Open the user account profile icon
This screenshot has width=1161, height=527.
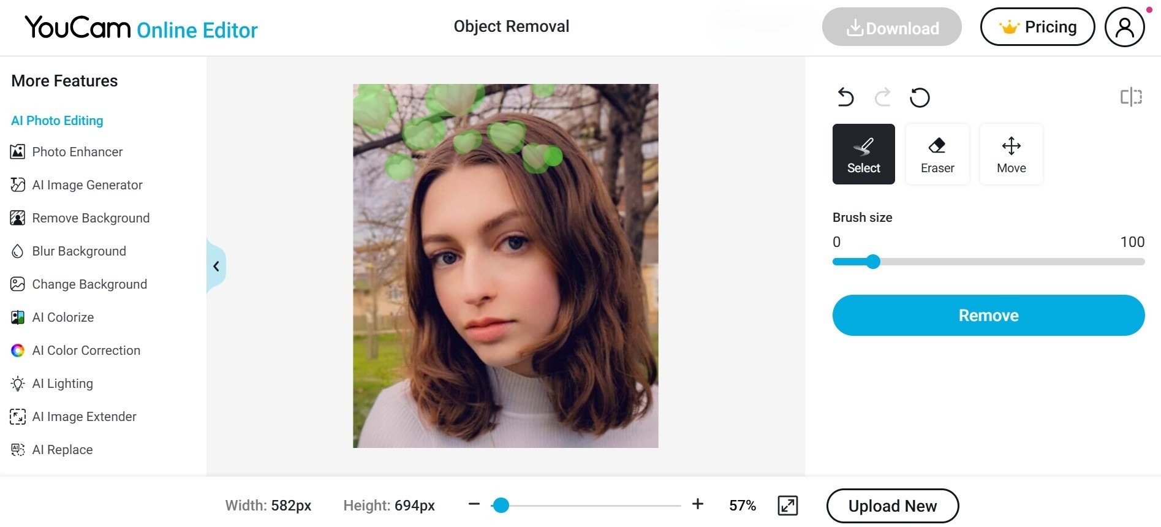coord(1124,28)
